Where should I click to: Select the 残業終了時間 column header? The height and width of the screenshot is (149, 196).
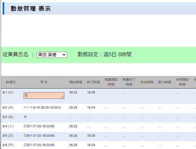[x=129, y=82]
